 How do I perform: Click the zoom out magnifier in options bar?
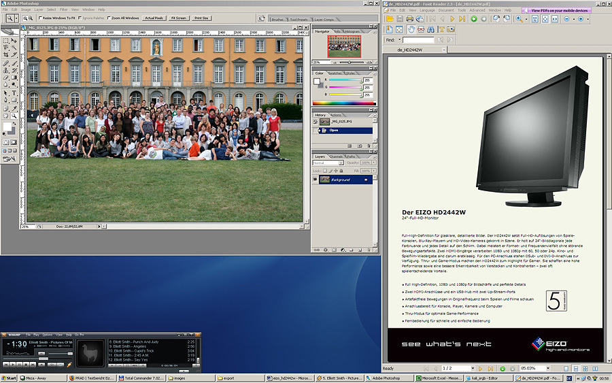tap(30, 18)
